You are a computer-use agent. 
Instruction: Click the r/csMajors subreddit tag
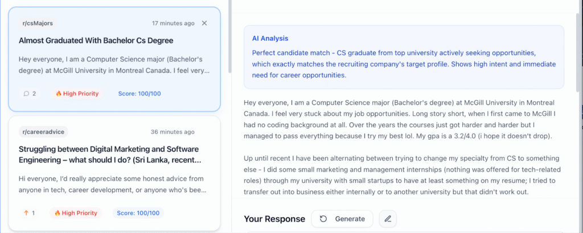pyautogui.click(x=38, y=23)
